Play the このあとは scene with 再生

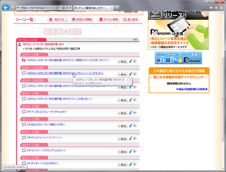(x=123, y=100)
